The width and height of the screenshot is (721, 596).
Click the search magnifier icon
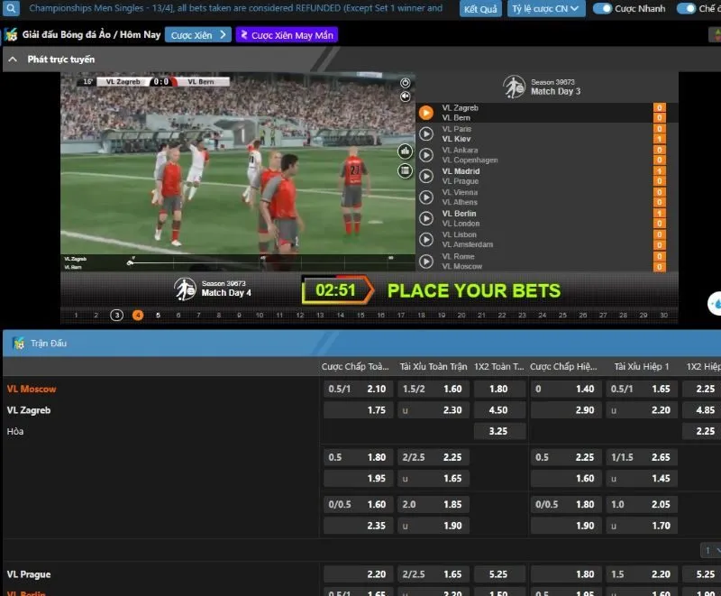coord(12,9)
